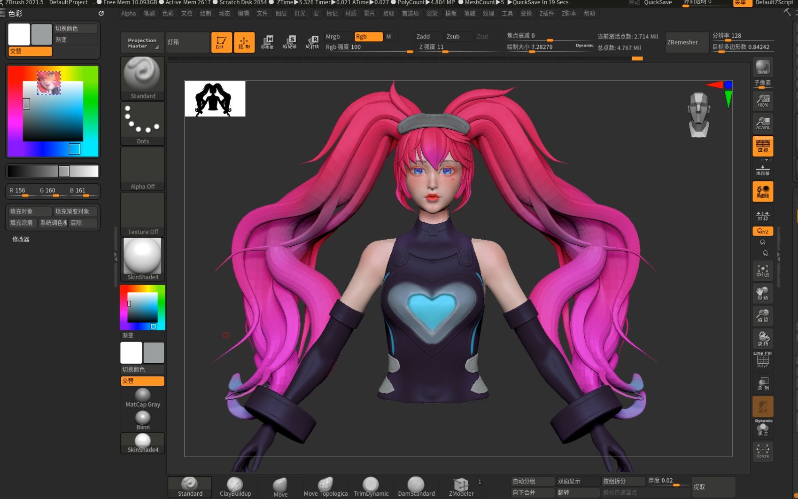This screenshot has height=499, width=798.
Task: Open the 材质 (Material) menu
Action: pos(351,13)
